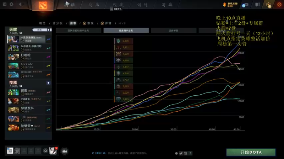Viewport: 284px width, 159px height.
Task: Open the Dota 2 logo home screen
Action: coord(43,5)
